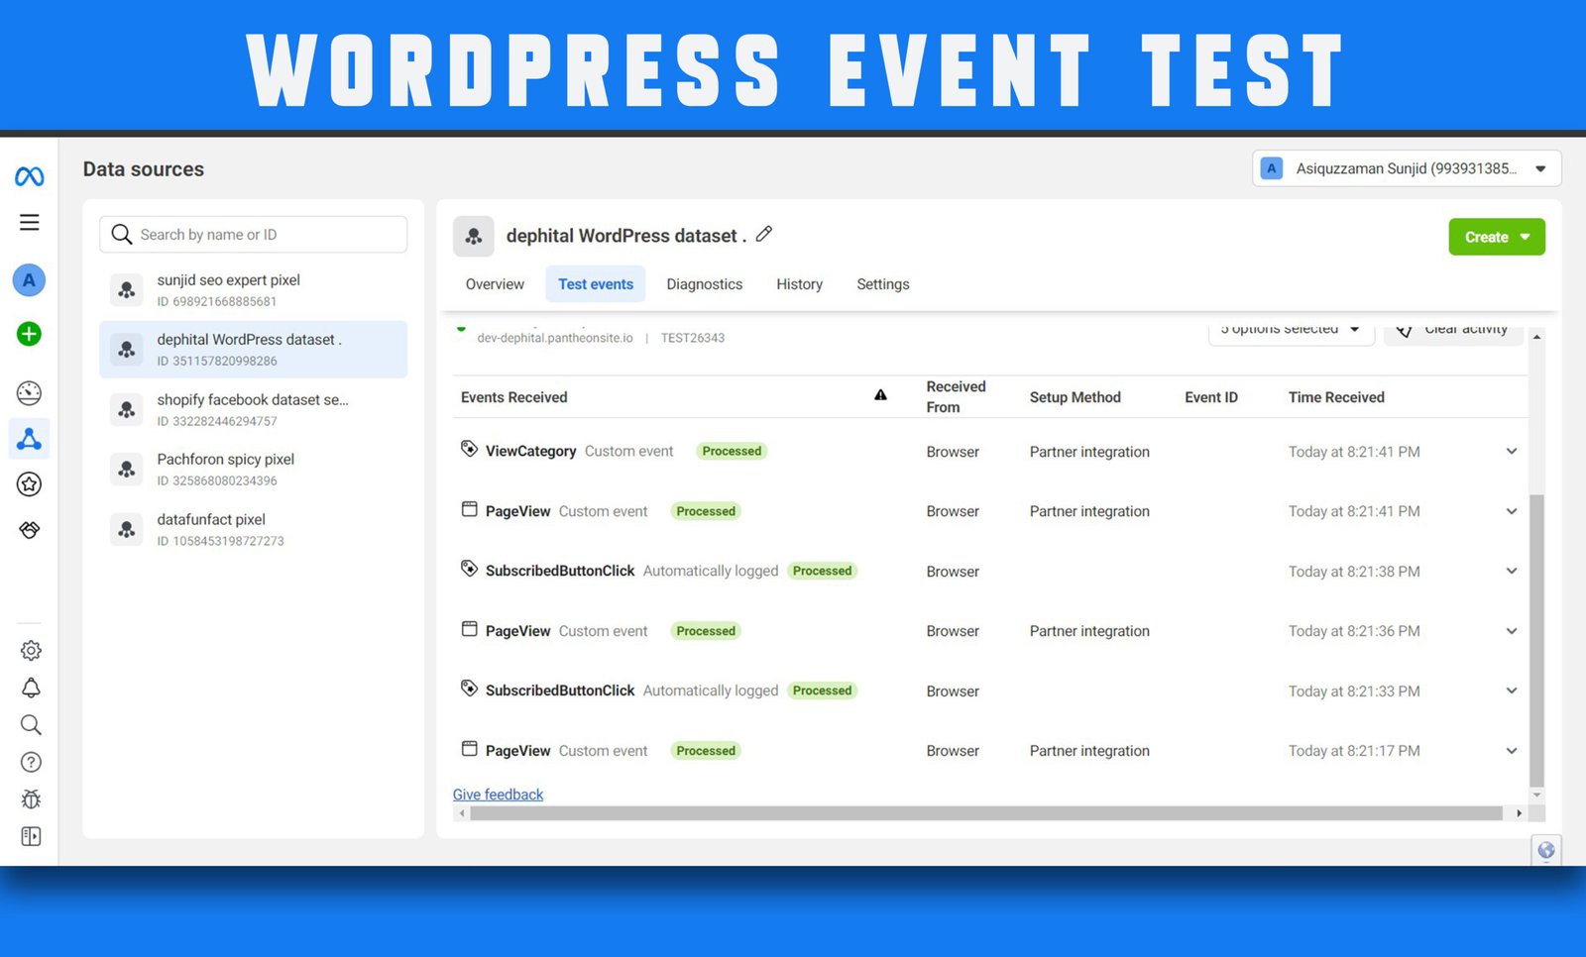The image size is (1586, 957).
Task: Click the Event ID column header
Action: [1211, 397]
